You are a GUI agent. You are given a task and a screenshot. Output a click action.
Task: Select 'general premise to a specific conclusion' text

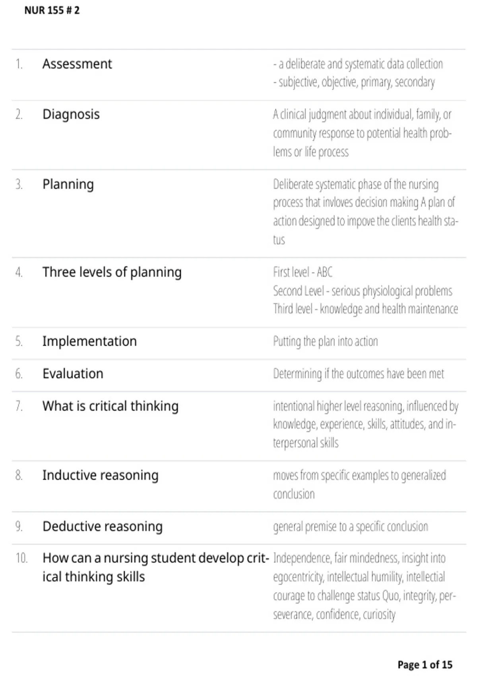(x=351, y=527)
